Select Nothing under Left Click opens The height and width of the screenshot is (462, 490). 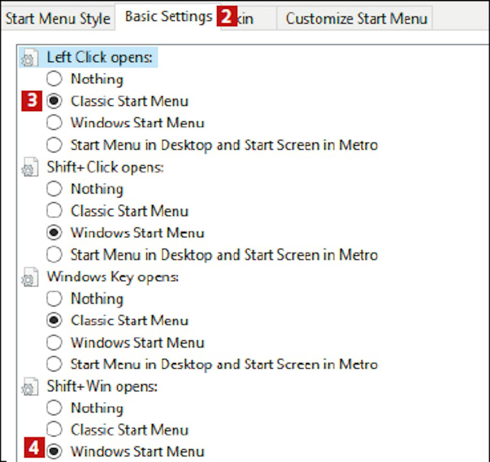tap(54, 79)
